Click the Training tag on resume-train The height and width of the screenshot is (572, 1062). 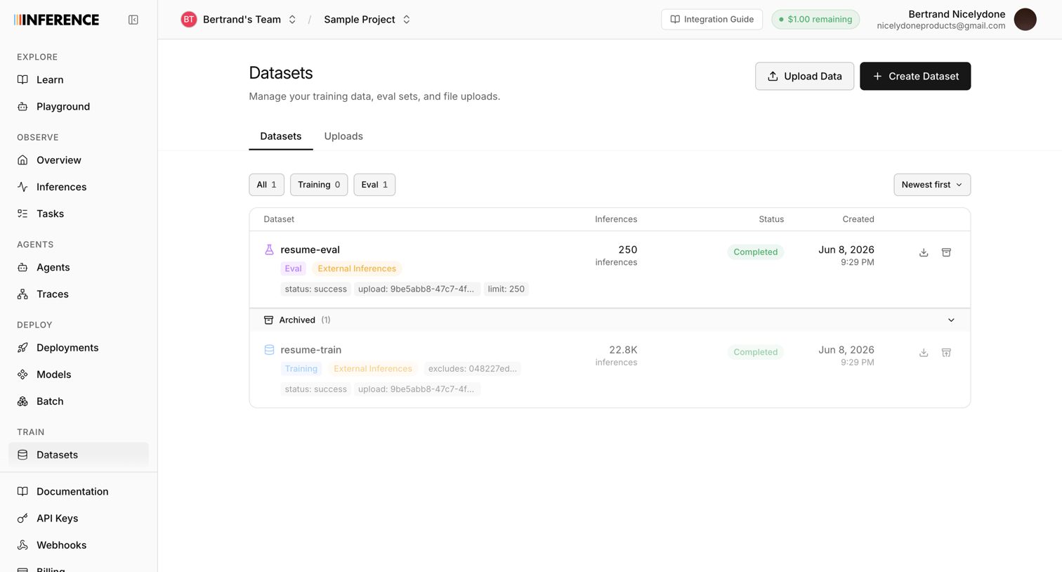(301, 369)
